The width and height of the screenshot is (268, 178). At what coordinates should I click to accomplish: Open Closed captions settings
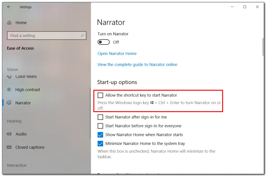pyautogui.click(x=30, y=147)
